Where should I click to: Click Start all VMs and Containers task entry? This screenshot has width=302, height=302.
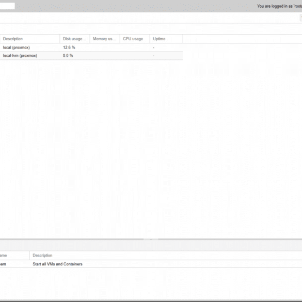pos(151,264)
